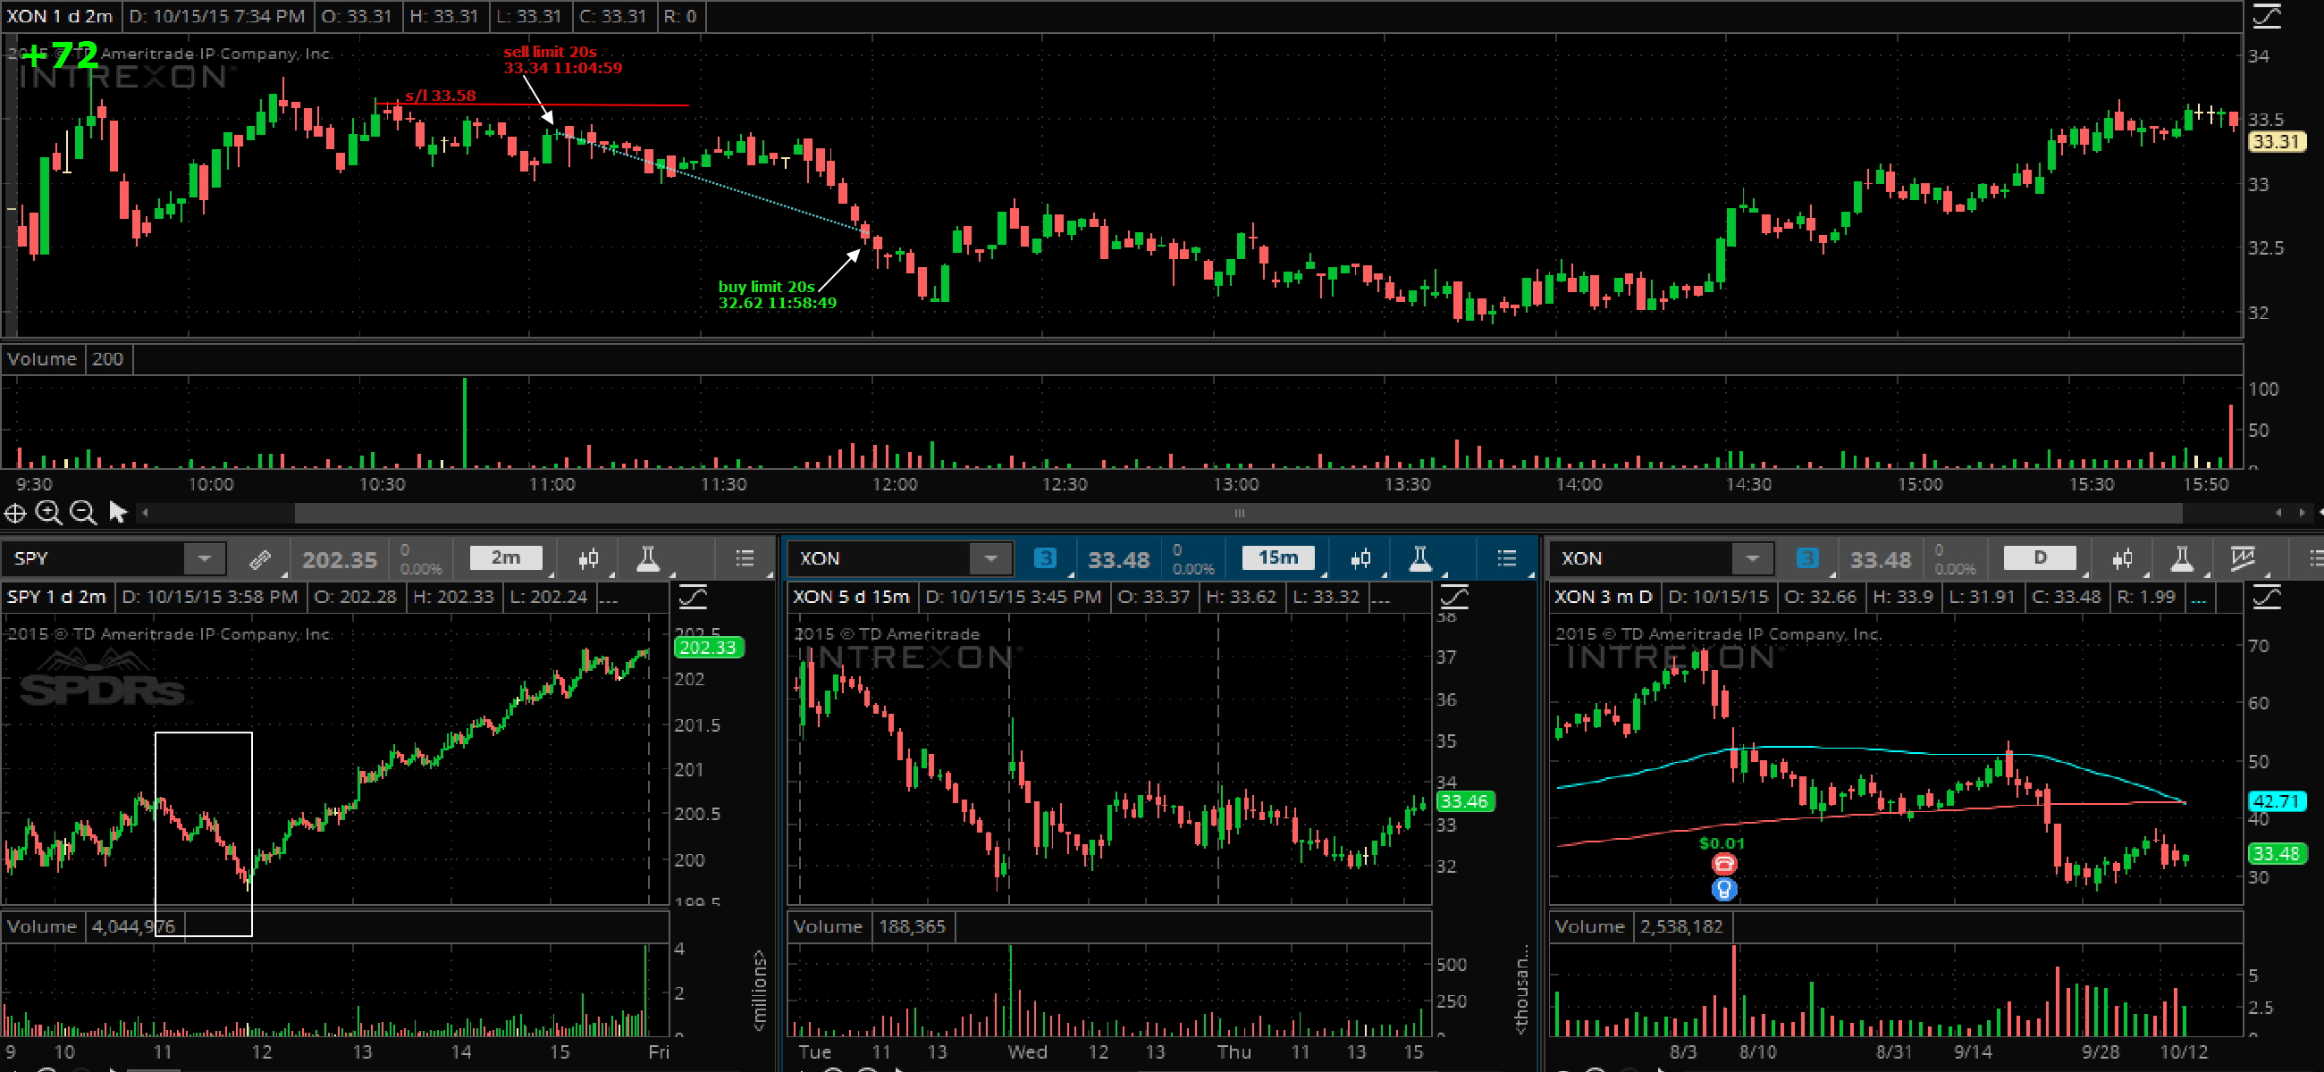
Task: Click the blue link number 3 on XON daily chart
Action: coord(1806,558)
